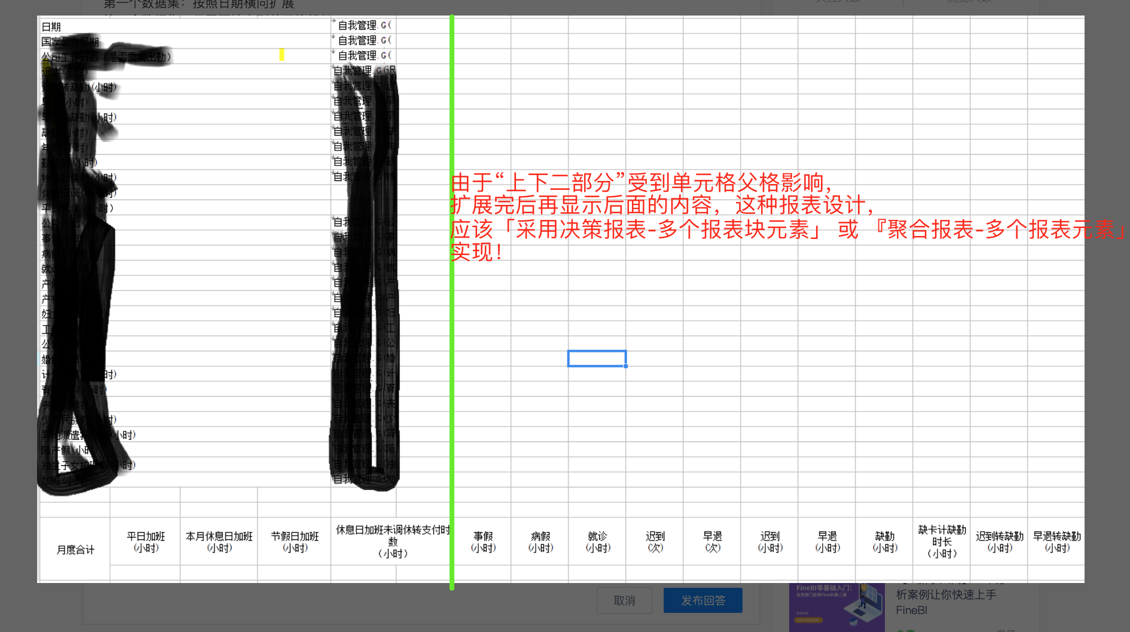Click the 休息日加班未调休转支付时数 header cell

pyautogui.click(x=392, y=542)
